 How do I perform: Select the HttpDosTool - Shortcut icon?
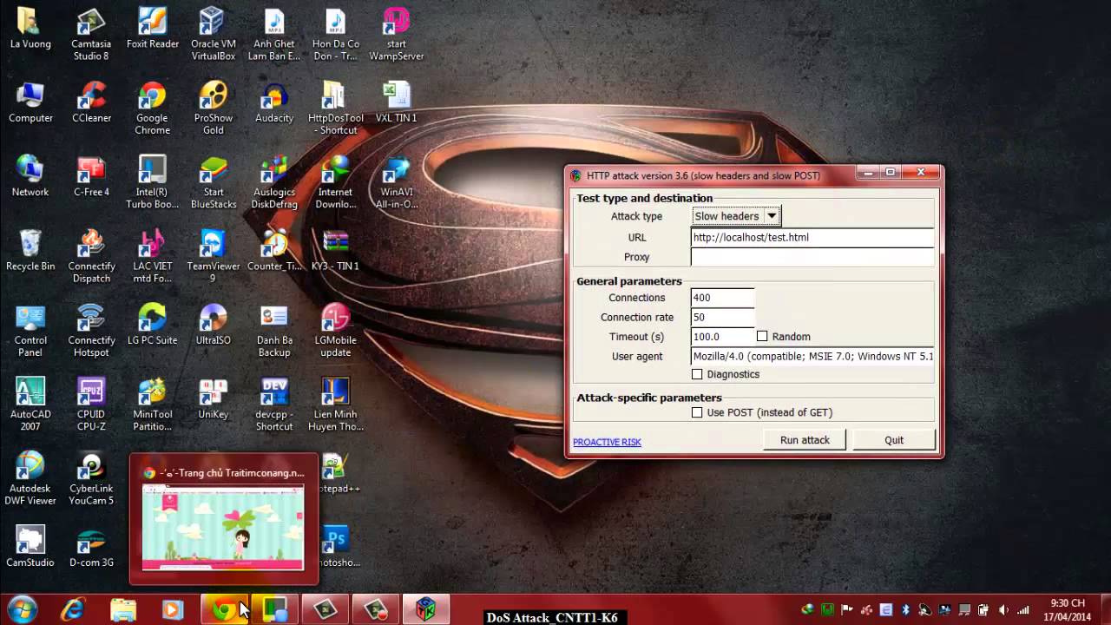(335, 109)
